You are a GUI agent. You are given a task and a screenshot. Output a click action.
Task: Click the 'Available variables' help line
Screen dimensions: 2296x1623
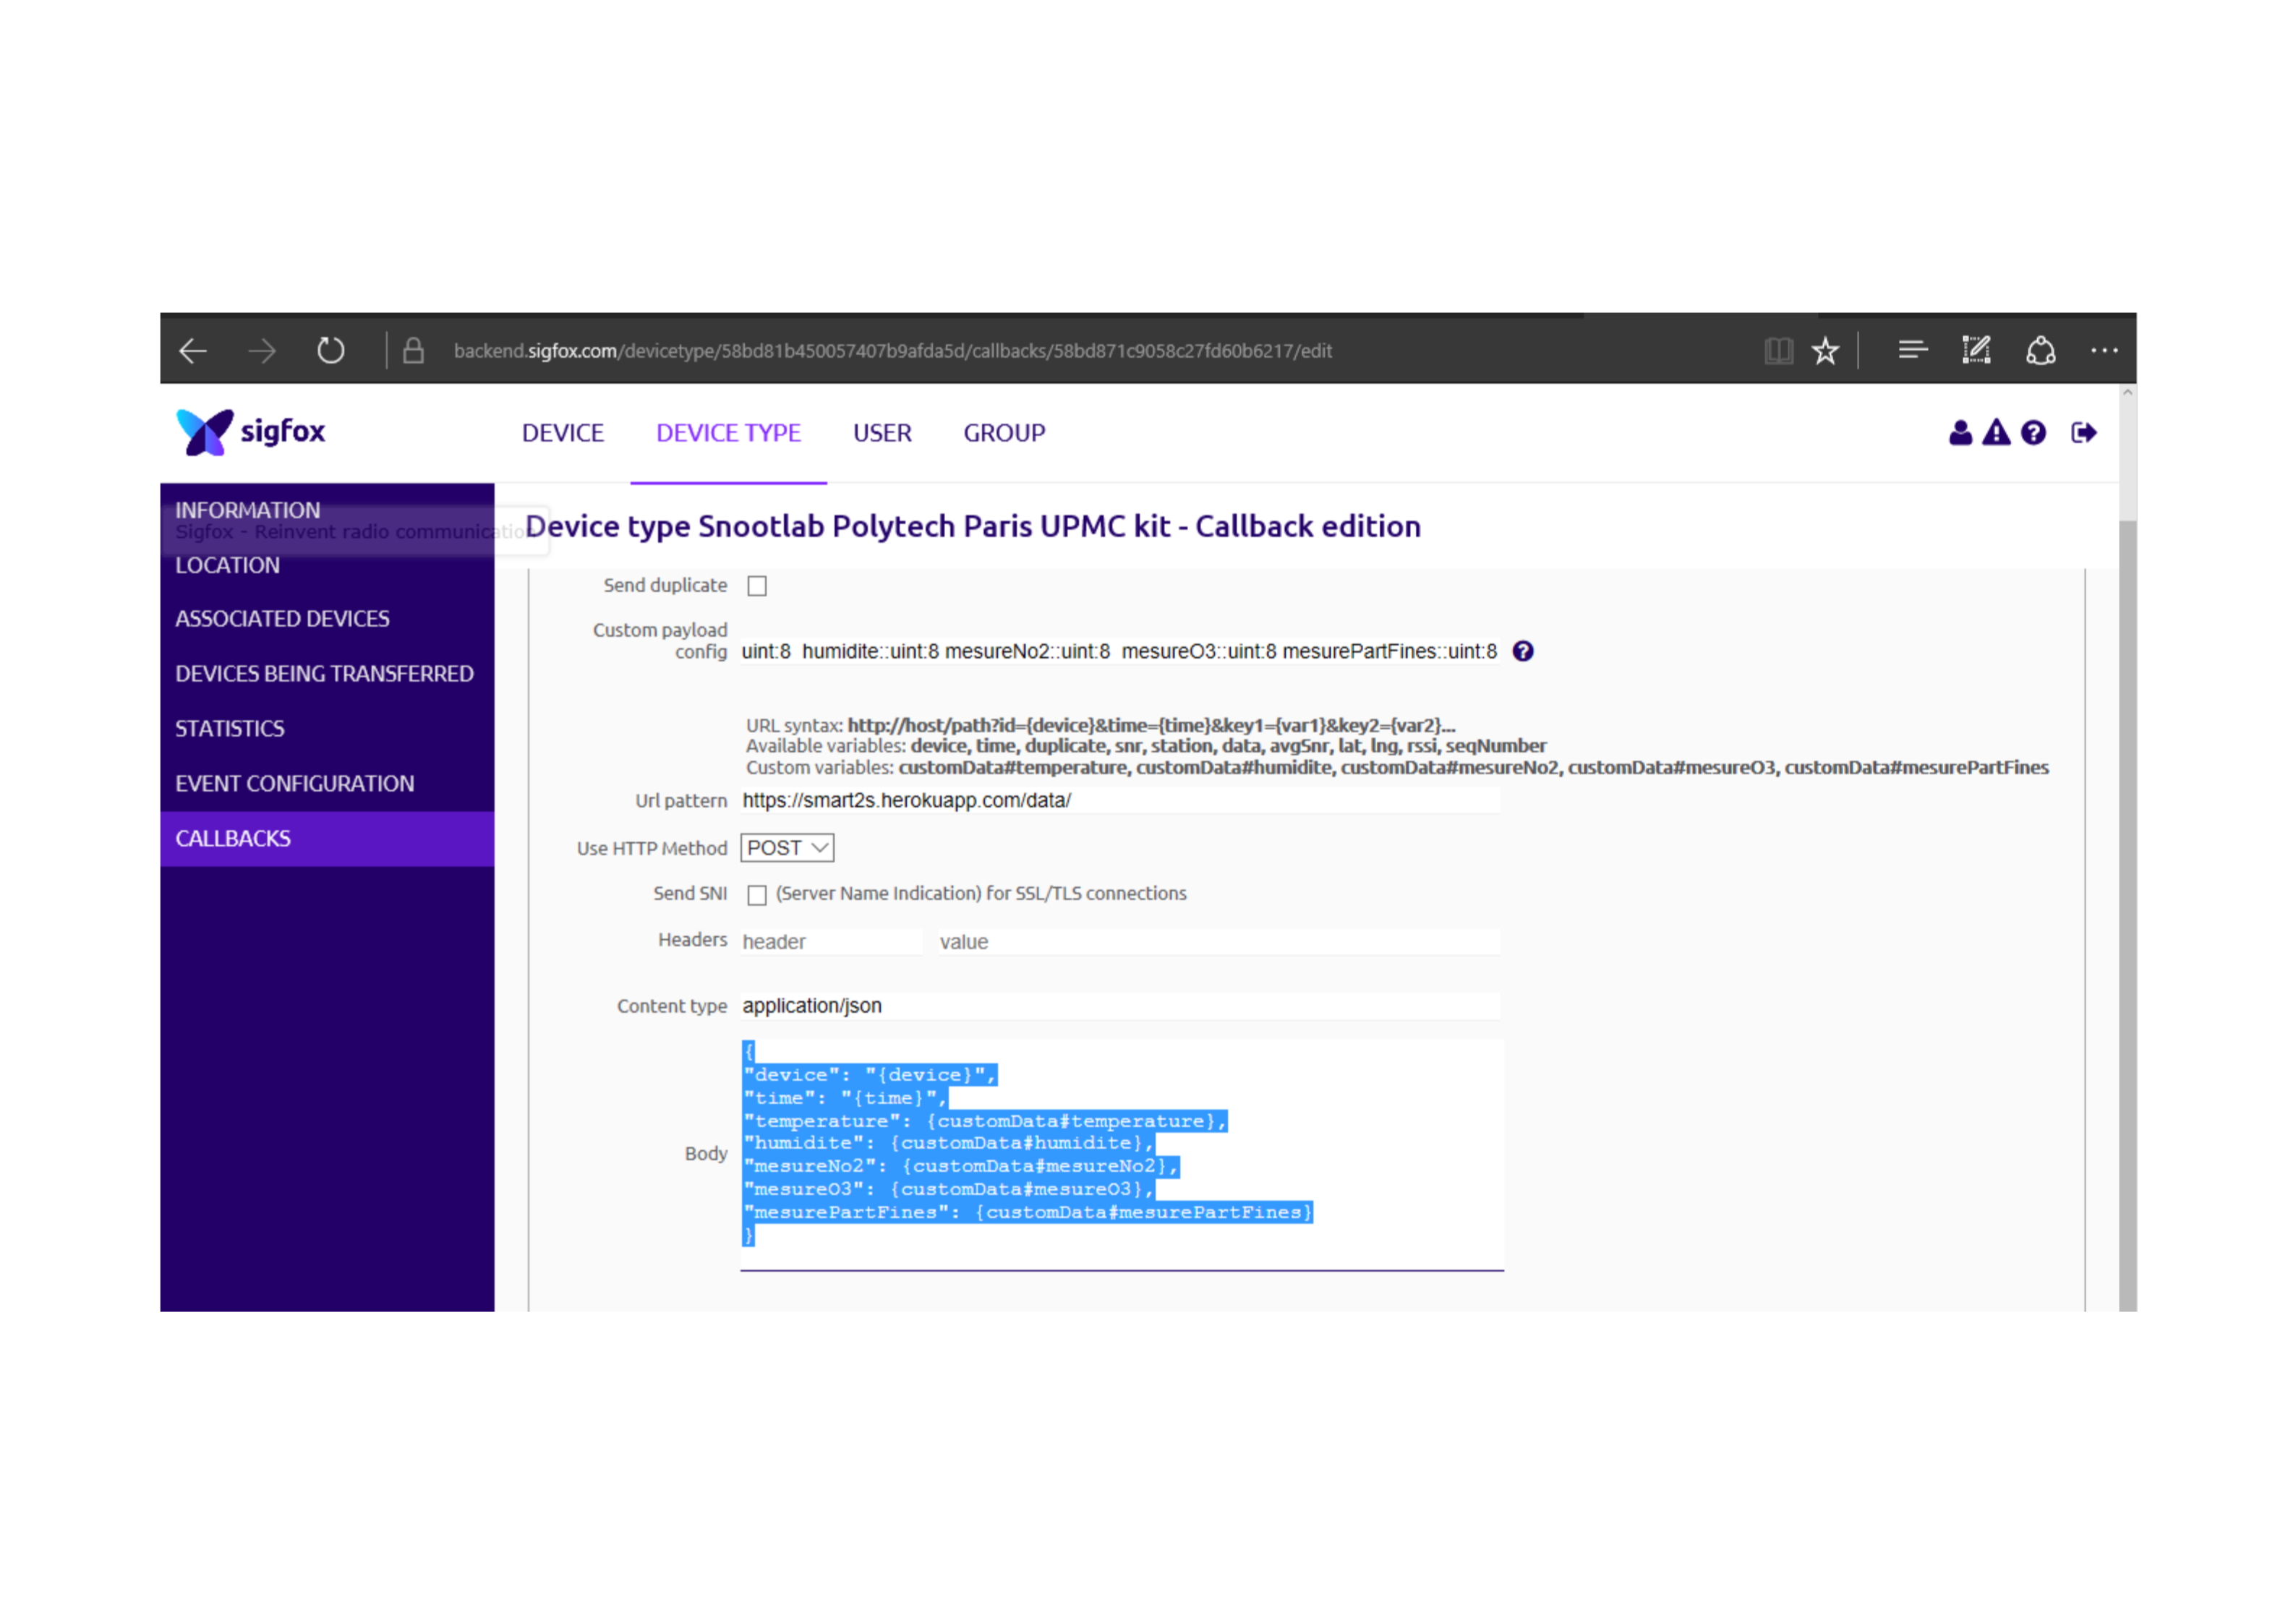pos(1146,746)
